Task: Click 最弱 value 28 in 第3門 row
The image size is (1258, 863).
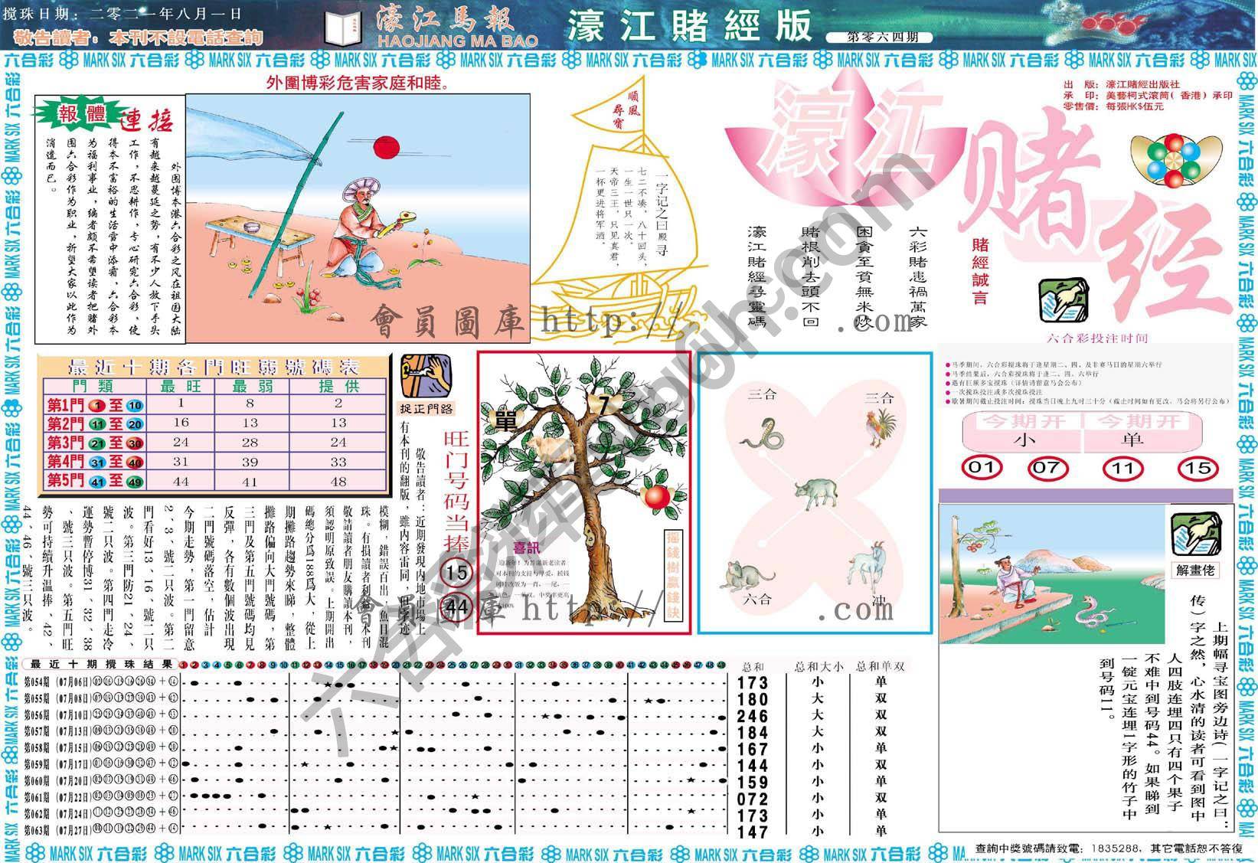Action: coord(251,443)
